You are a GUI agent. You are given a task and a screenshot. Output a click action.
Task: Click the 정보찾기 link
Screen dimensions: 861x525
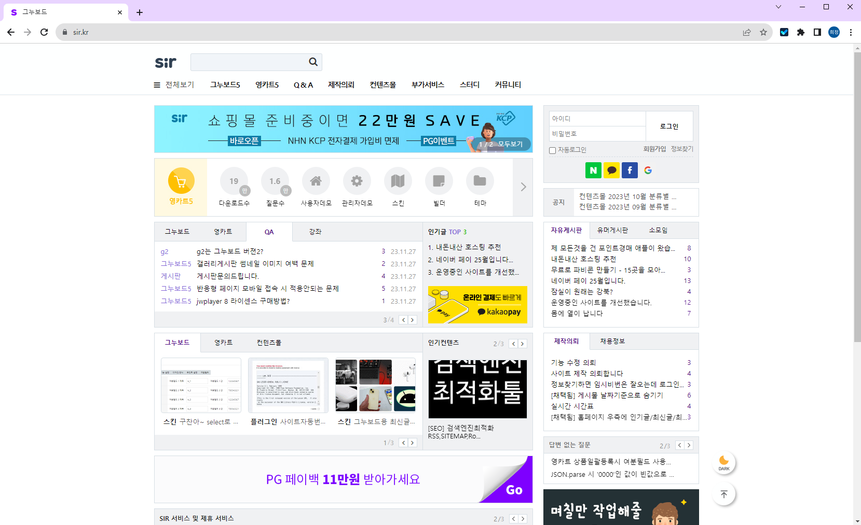682,149
